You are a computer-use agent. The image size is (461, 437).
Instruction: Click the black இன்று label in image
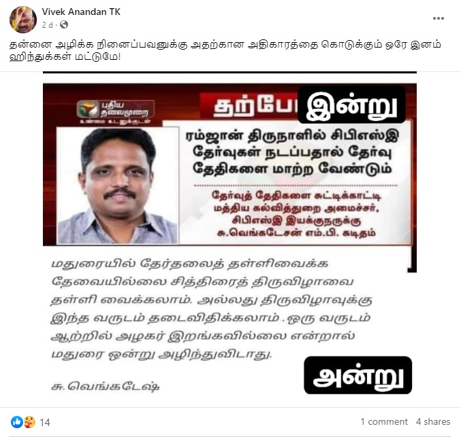(351, 105)
